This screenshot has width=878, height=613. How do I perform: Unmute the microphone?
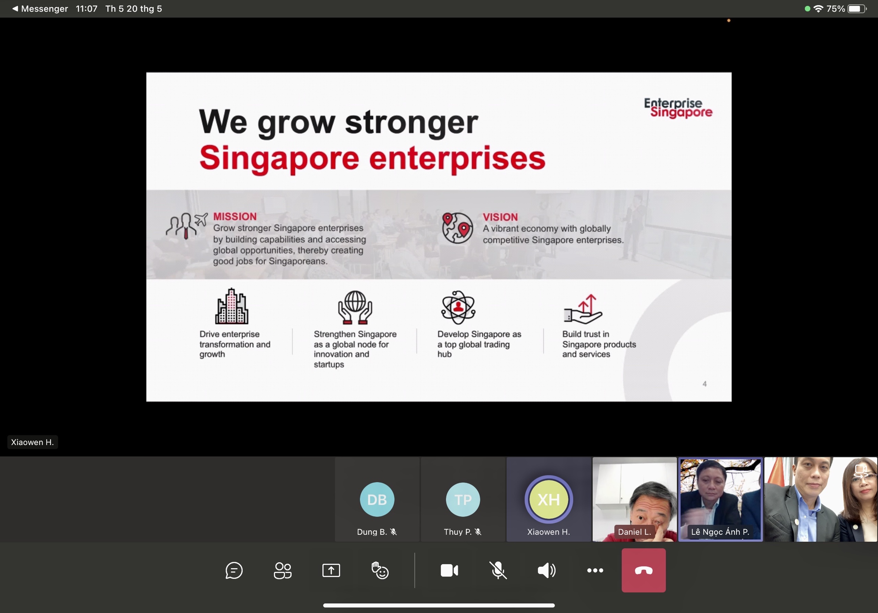tap(498, 570)
